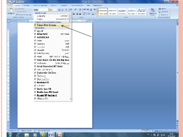Shrink font with the small A icon
The width and height of the screenshot is (183, 137).
[62, 10]
